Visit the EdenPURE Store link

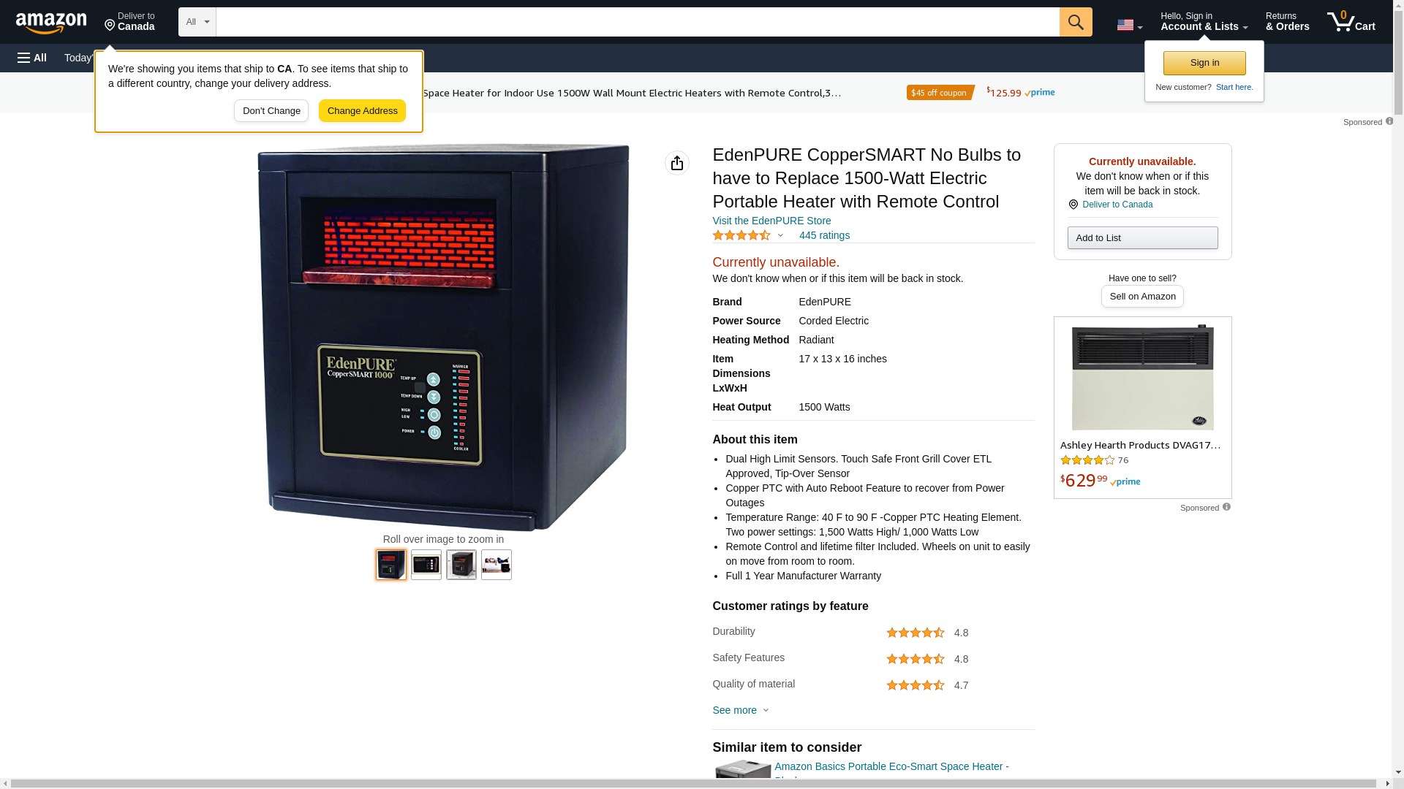click(771, 221)
